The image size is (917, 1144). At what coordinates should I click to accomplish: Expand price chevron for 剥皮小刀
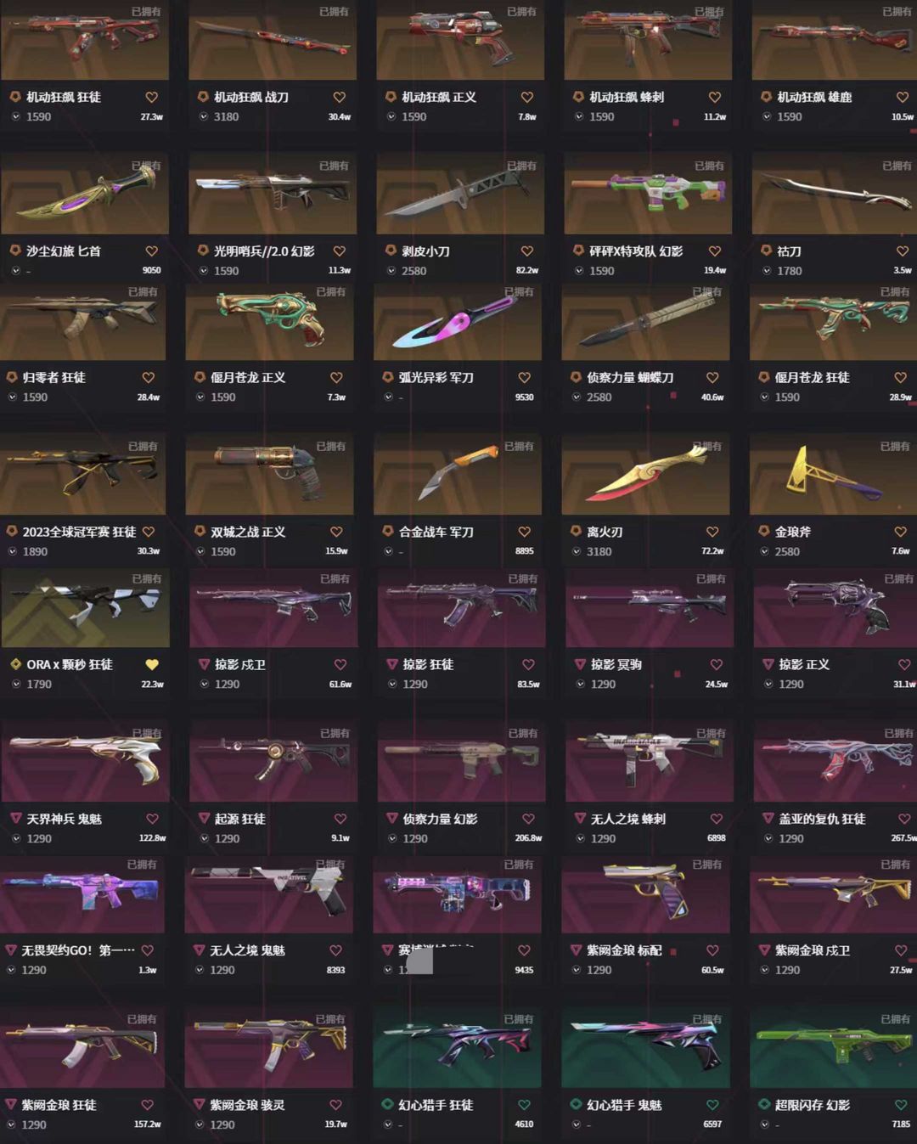pyautogui.click(x=391, y=271)
